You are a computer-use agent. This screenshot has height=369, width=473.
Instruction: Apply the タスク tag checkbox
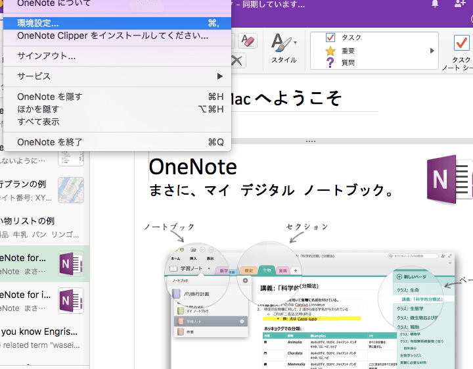tap(344, 37)
